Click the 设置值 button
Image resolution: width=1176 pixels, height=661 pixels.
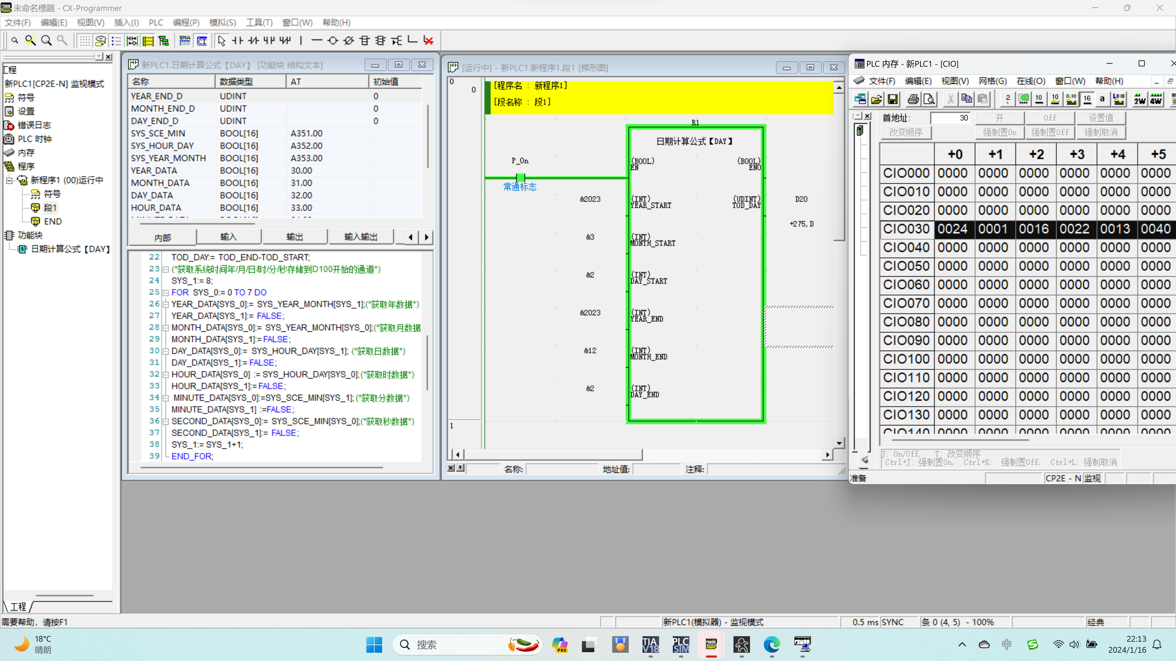tap(1101, 118)
